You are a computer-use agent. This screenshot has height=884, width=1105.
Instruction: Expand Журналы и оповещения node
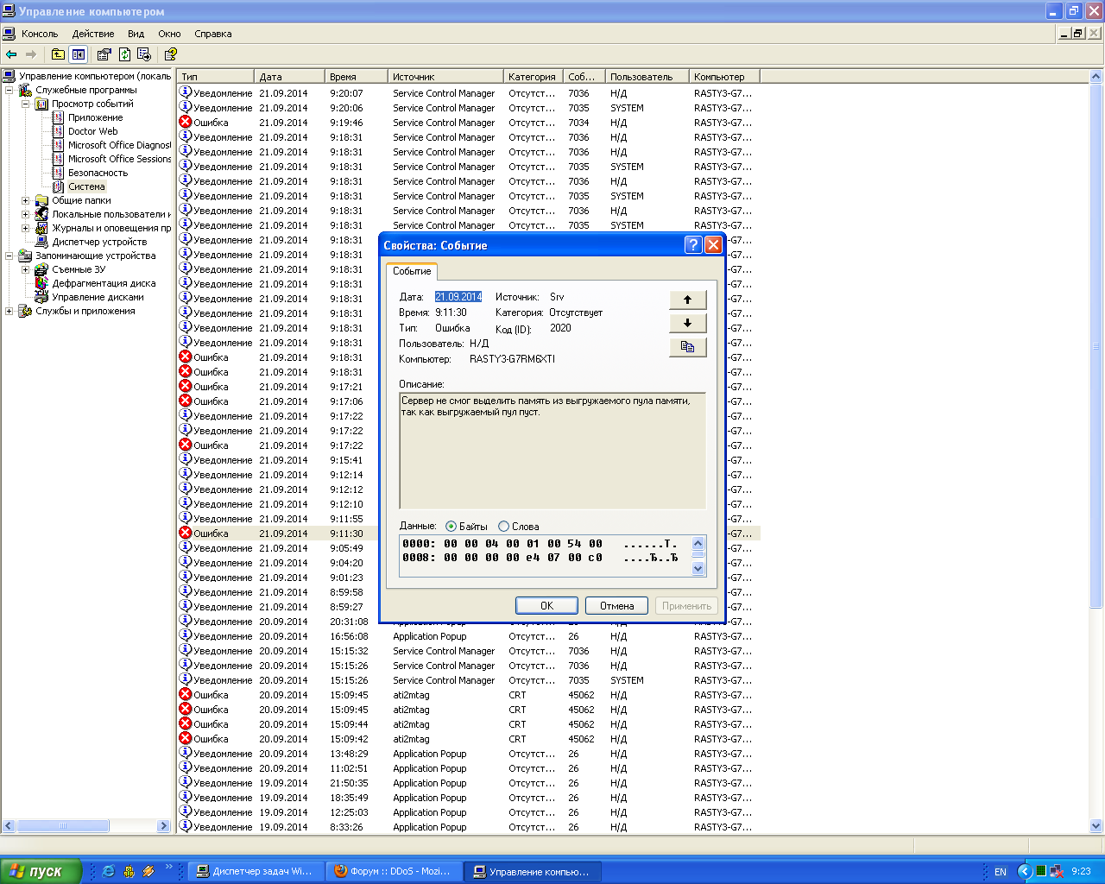click(26, 228)
